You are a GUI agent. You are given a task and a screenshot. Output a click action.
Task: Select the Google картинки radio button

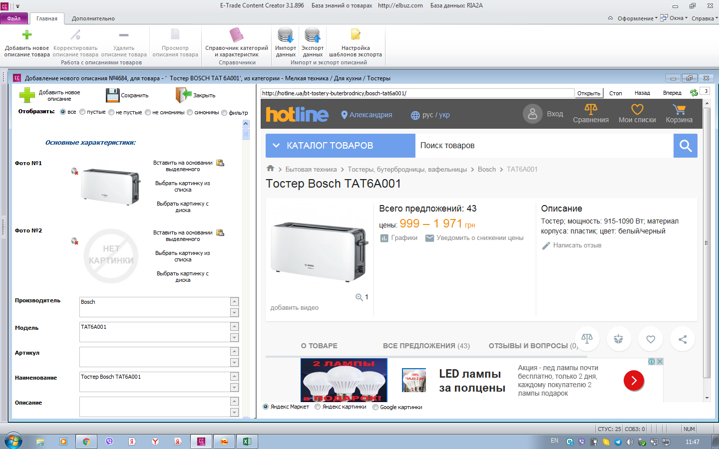[x=375, y=407]
